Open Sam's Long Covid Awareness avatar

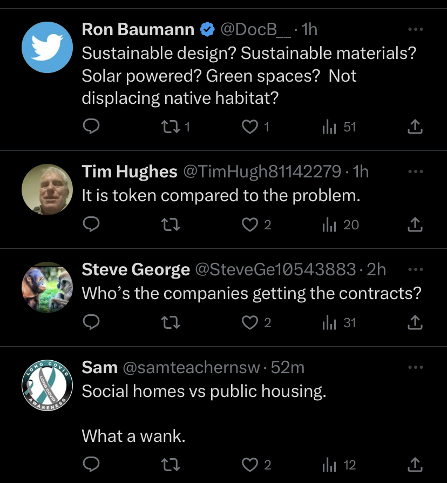click(x=47, y=385)
